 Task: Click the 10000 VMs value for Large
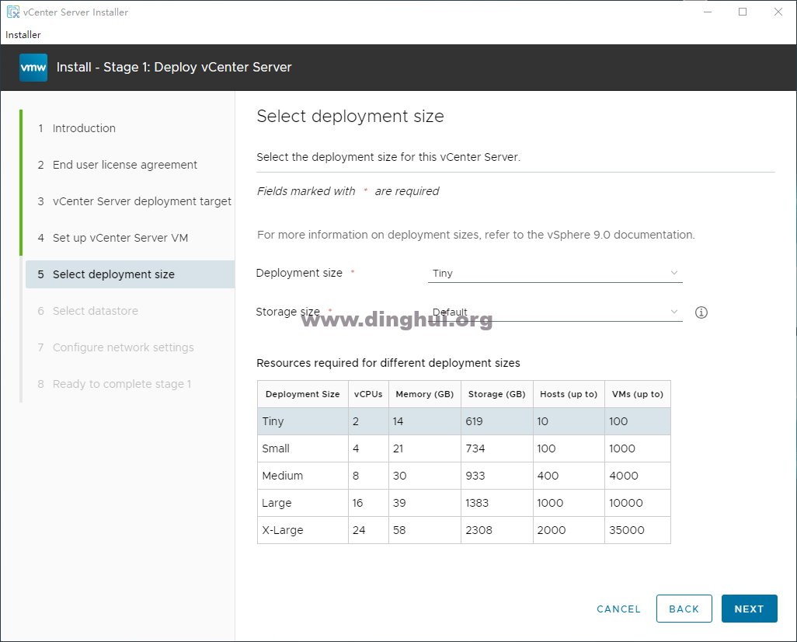click(x=626, y=503)
